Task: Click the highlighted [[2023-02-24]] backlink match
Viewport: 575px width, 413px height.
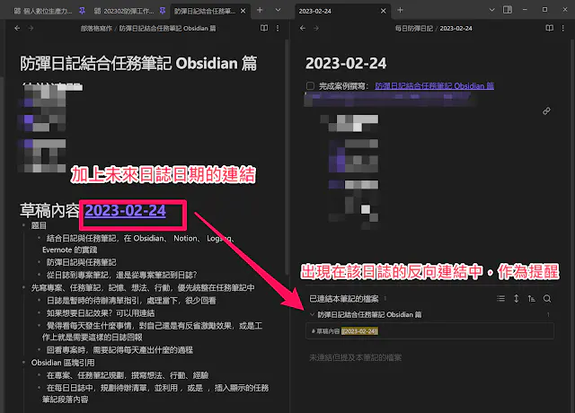Action: (359, 331)
